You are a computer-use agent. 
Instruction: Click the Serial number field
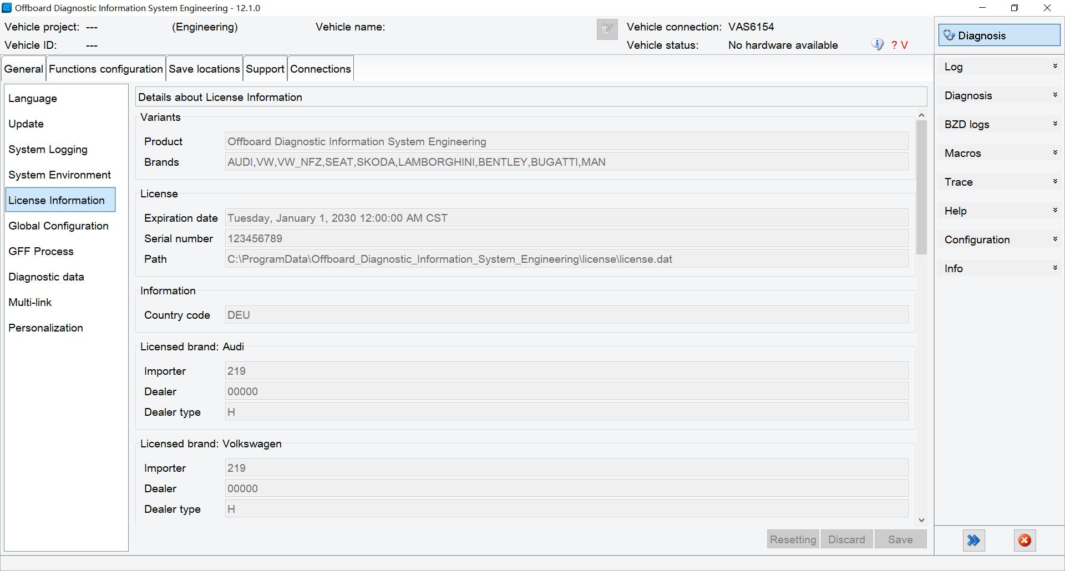tap(566, 238)
